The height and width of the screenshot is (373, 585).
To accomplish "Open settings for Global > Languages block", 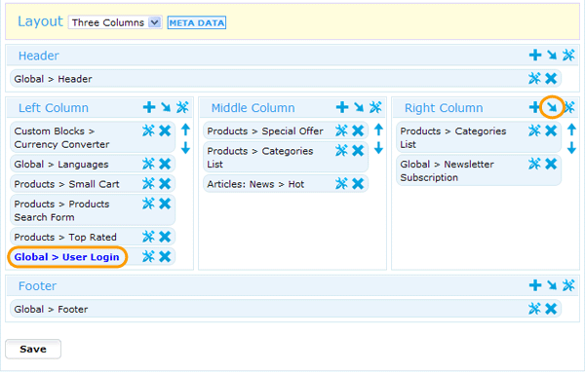I will coord(148,164).
